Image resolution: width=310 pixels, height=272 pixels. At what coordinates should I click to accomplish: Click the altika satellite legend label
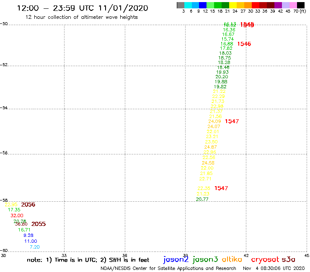tap(232, 259)
